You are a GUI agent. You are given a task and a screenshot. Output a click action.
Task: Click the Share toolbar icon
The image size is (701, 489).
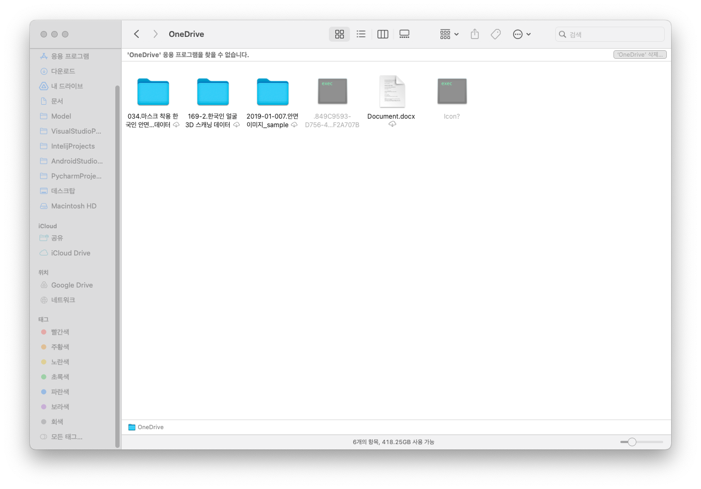475,34
